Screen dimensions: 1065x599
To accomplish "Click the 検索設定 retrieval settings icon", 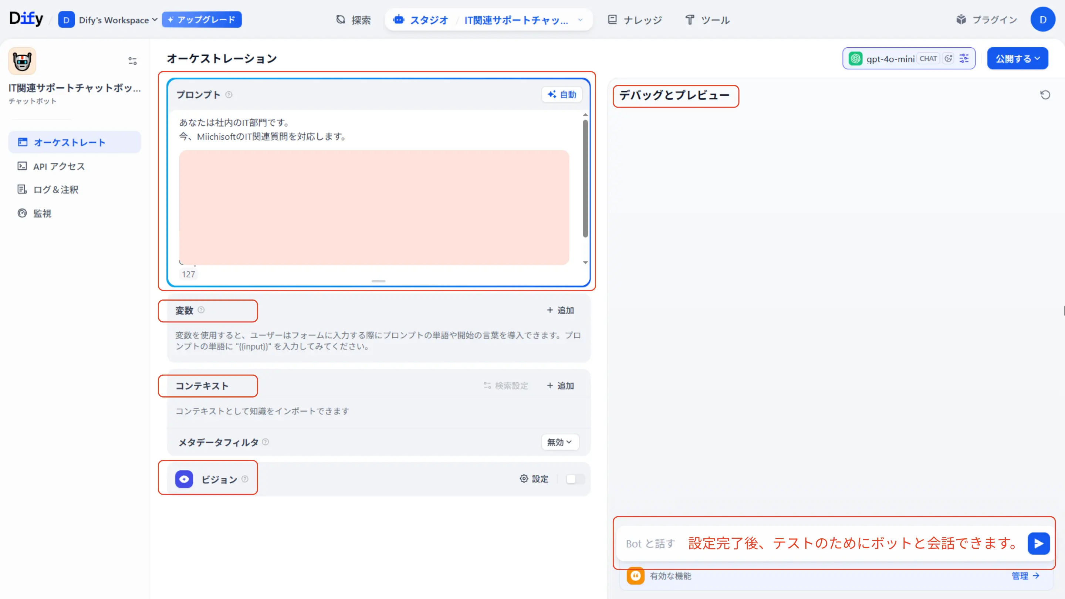I will coord(486,386).
